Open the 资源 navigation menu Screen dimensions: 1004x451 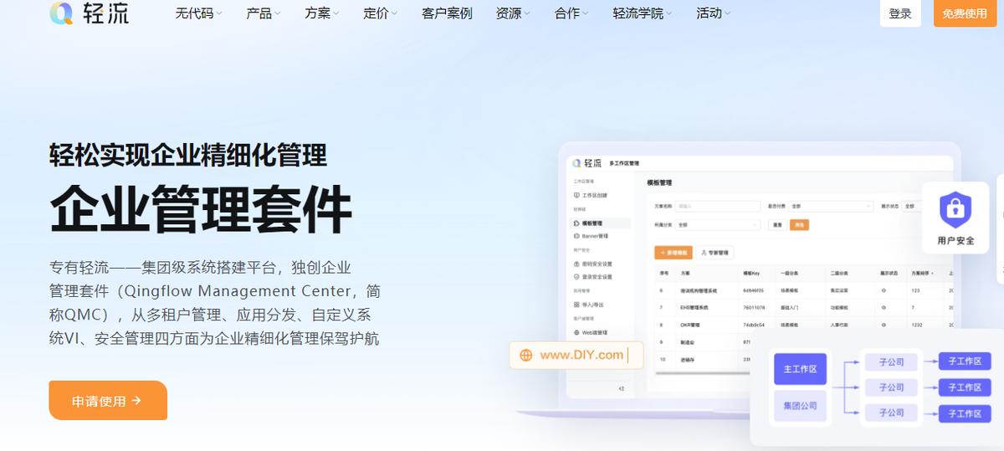click(514, 13)
